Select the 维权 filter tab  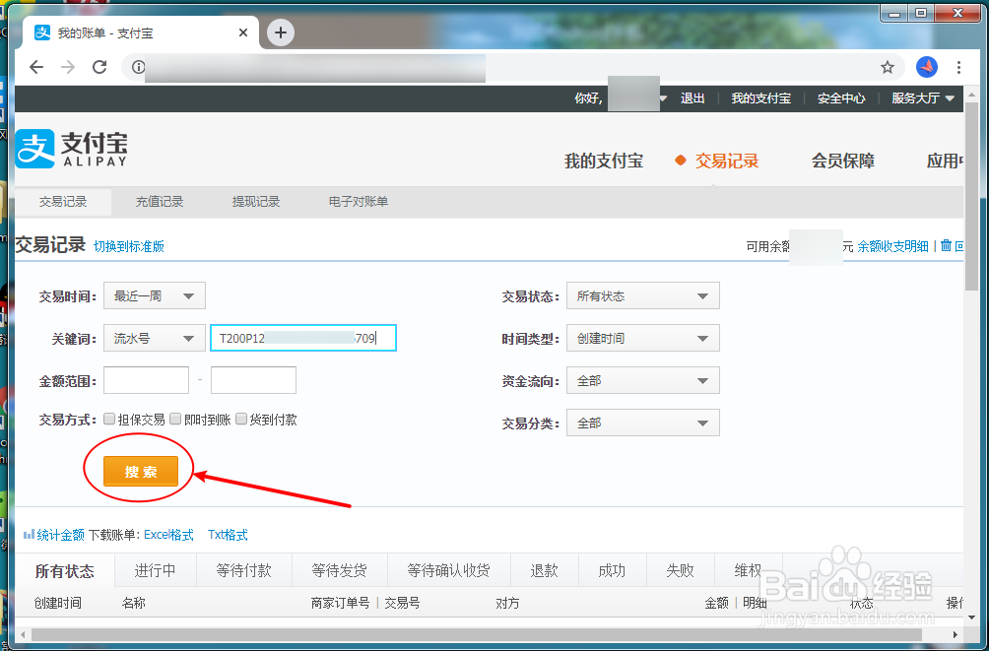(x=748, y=571)
